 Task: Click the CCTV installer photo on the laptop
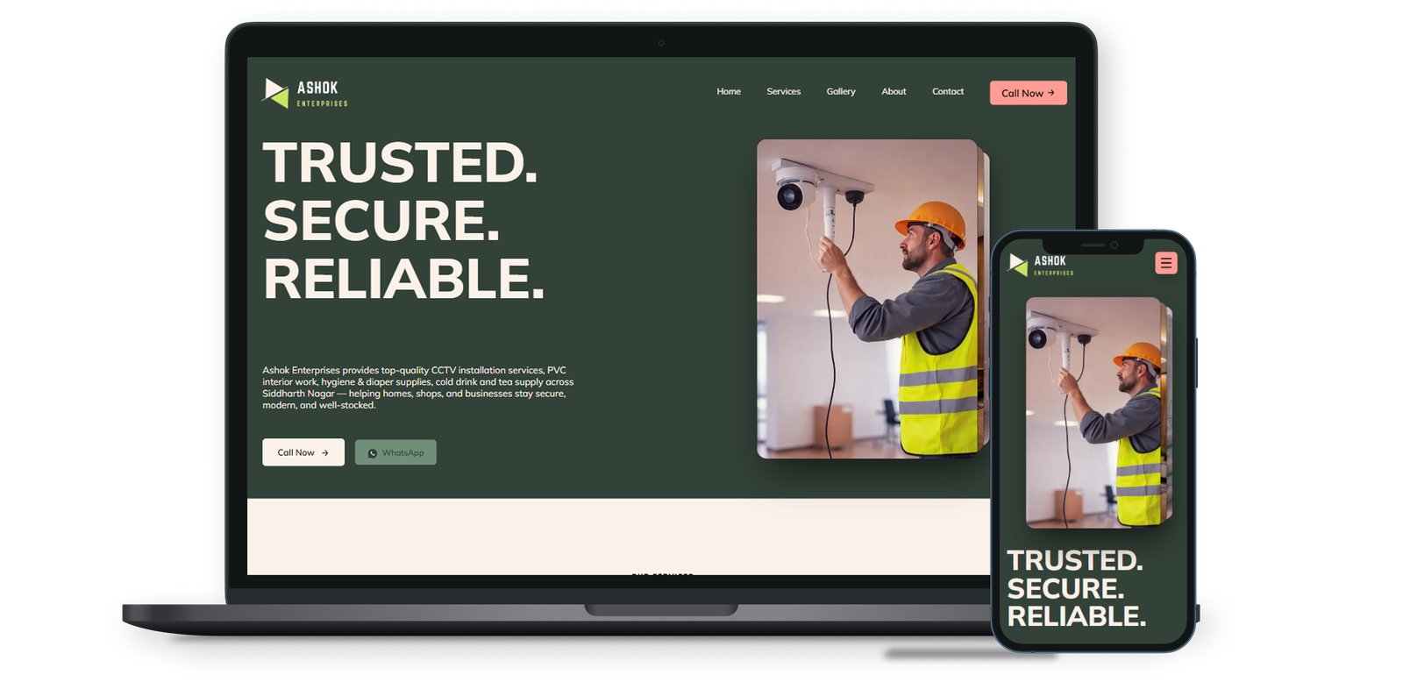(868, 298)
